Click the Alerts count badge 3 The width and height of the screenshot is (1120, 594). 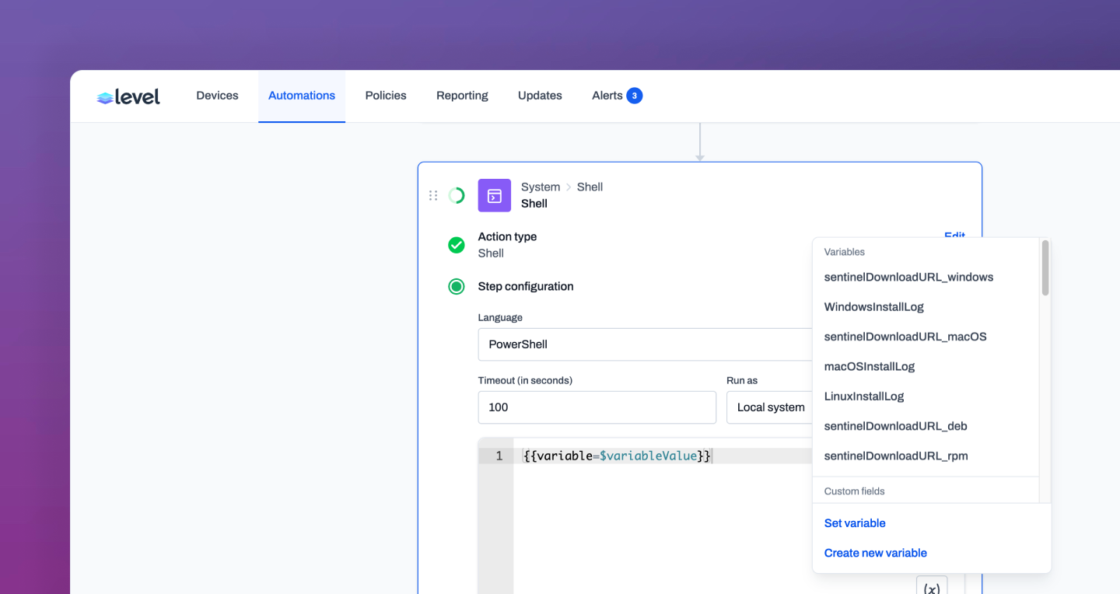click(x=635, y=96)
